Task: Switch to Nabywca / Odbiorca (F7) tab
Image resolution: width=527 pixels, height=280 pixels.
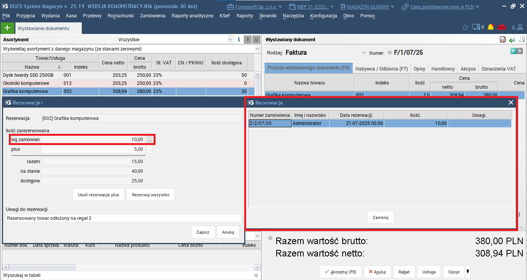Action: click(x=381, y=69)
